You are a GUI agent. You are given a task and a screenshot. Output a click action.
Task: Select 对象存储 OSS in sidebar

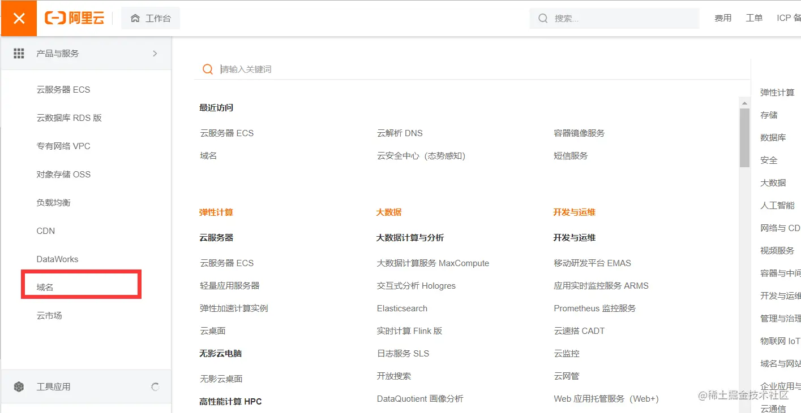63,174
